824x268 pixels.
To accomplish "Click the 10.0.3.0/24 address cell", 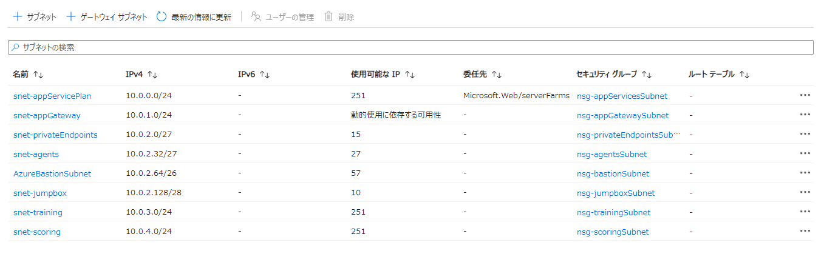I will pos(149,212).
